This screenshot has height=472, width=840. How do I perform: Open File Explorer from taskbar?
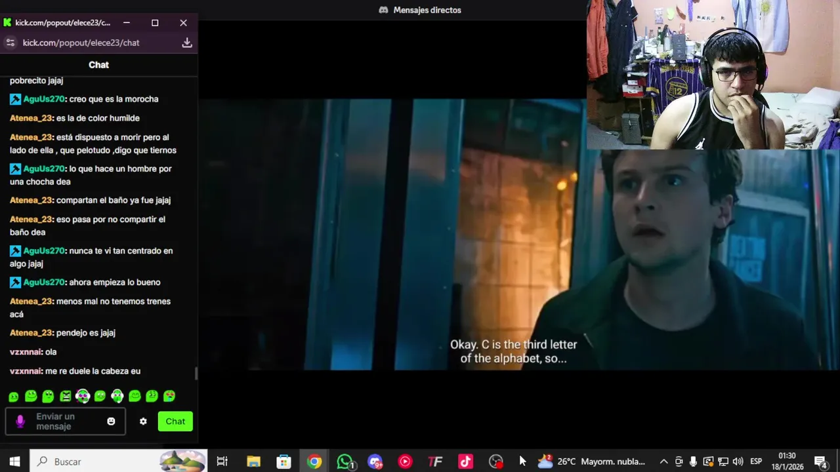(x=253, y=462)
